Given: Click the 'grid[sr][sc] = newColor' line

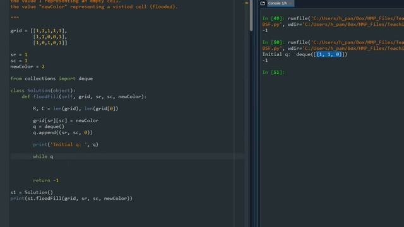Looking at the screenshot, I should [x=66, y=120].
